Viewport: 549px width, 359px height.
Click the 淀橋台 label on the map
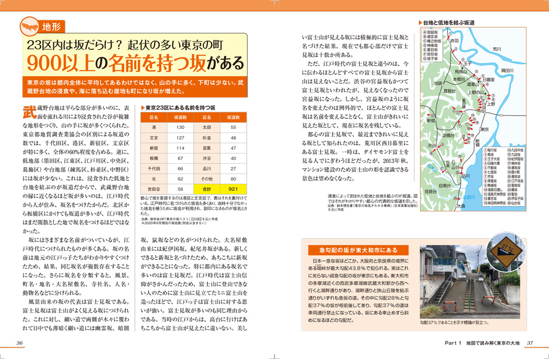pos(448,135)
